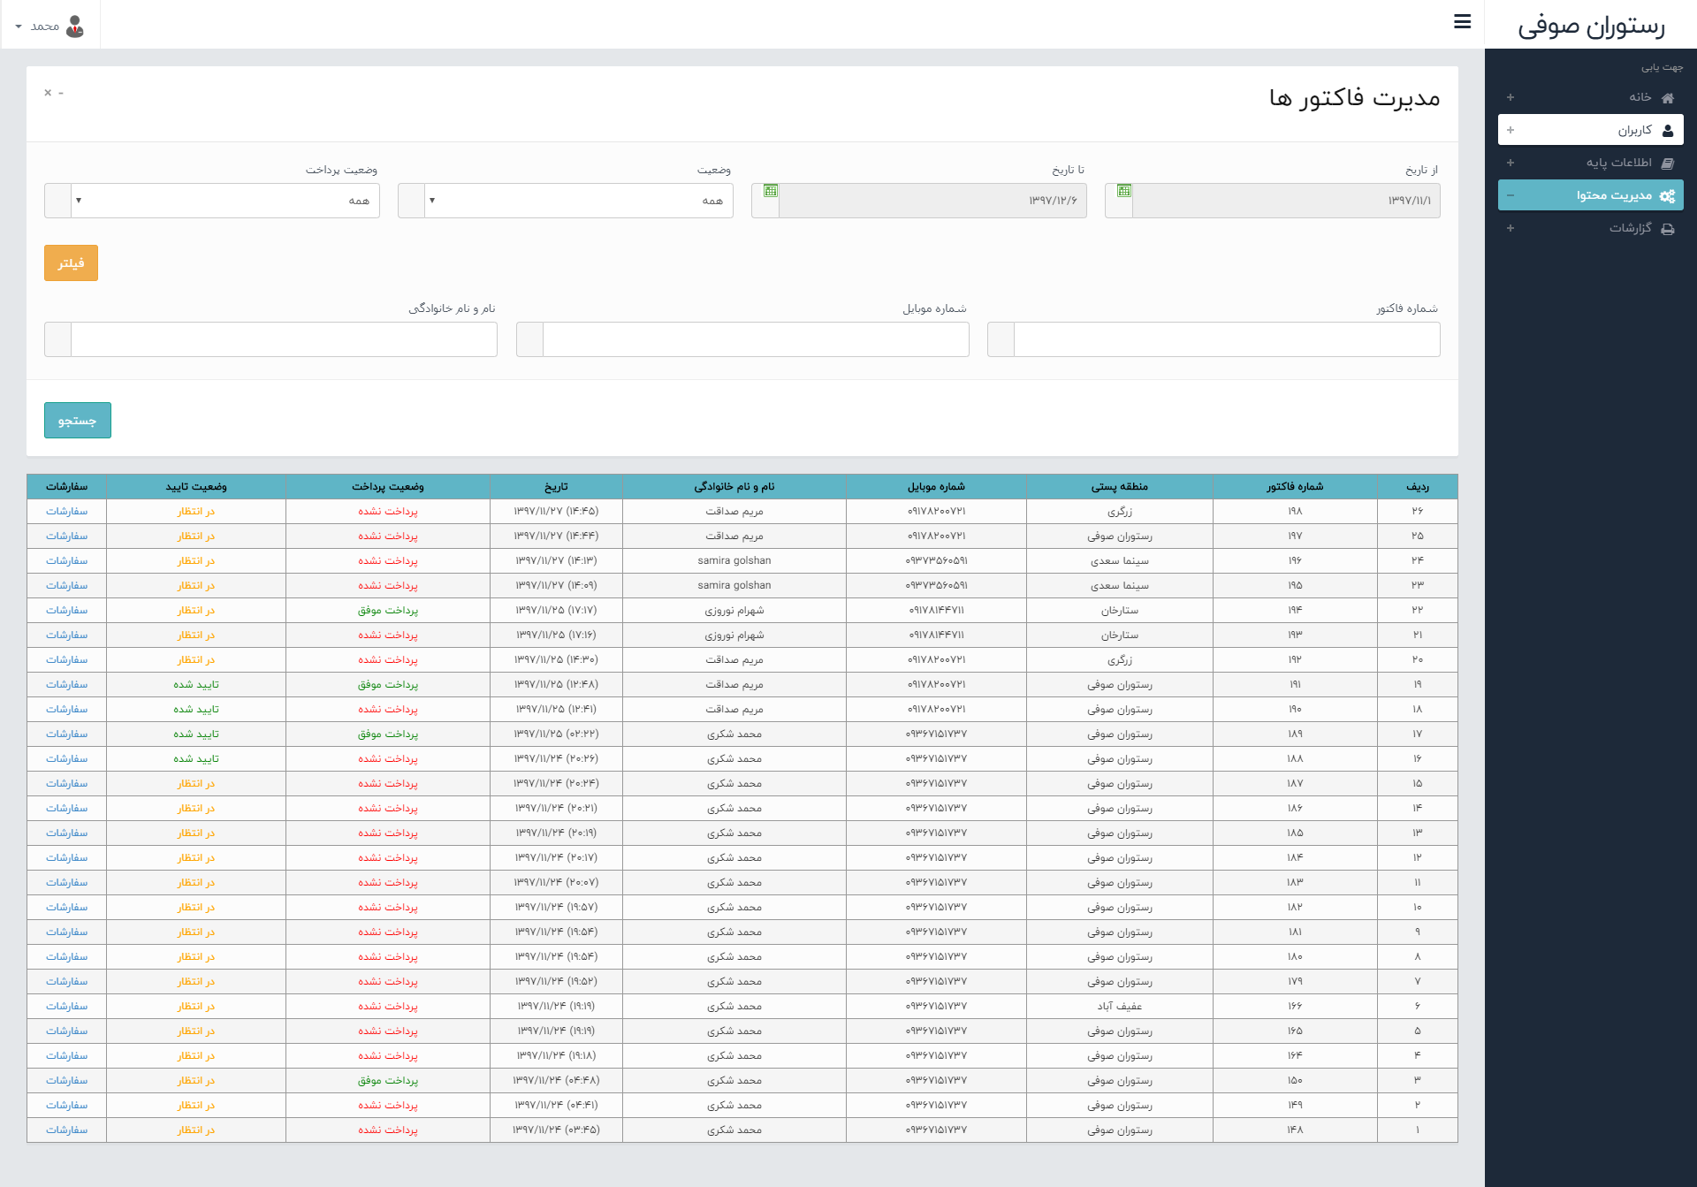
Task: Collapse the panel with the minus icon
Action: [x=61, y=93]
